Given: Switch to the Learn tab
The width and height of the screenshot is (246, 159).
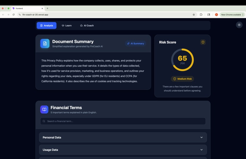Looking at the screenshot, I should pyautogui.click(x=67, y=26).
